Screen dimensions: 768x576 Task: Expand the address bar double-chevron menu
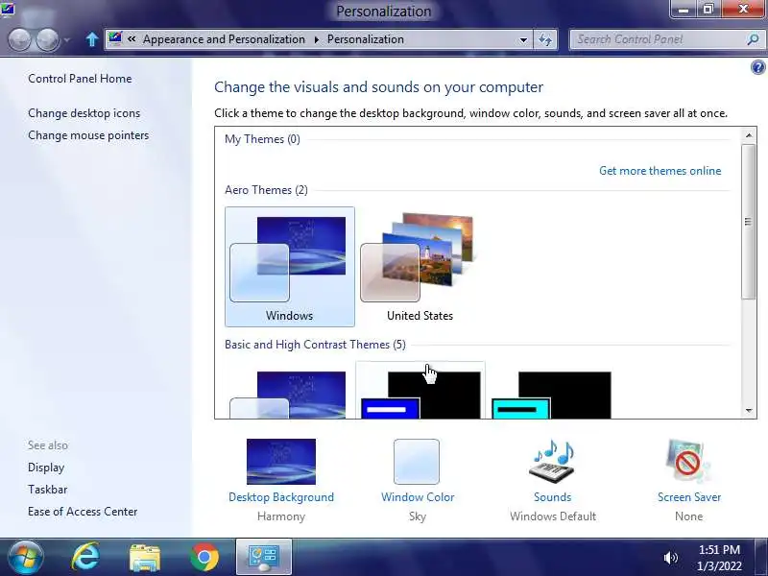tap(132, 39)
